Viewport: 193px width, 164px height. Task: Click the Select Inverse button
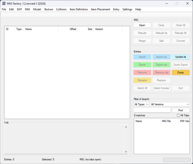pyautogui.click(x=161, y=88)
